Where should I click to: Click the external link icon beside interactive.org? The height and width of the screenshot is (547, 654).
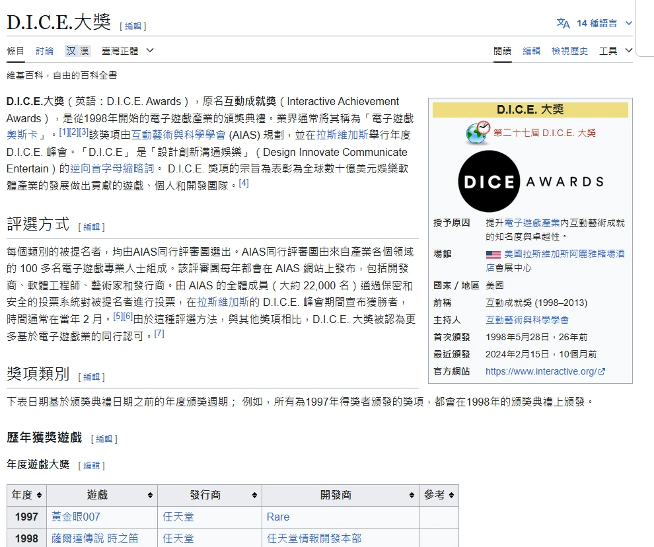601,371
